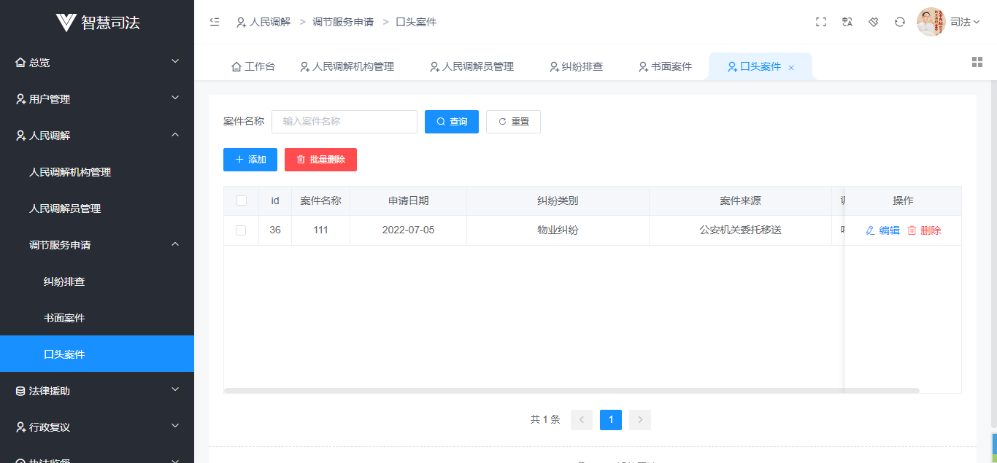The height and width of the screenshot is (463, 997).
Task: Open the 司法 user dropdown
Action: 965,22
